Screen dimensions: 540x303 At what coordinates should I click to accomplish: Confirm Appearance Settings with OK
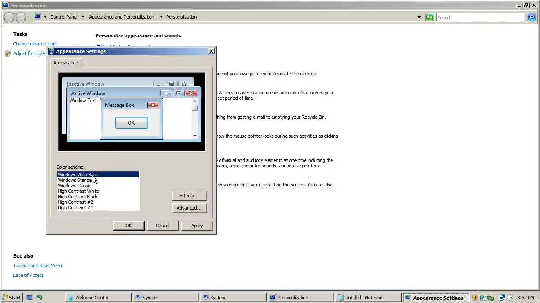[x=129, y=226]
